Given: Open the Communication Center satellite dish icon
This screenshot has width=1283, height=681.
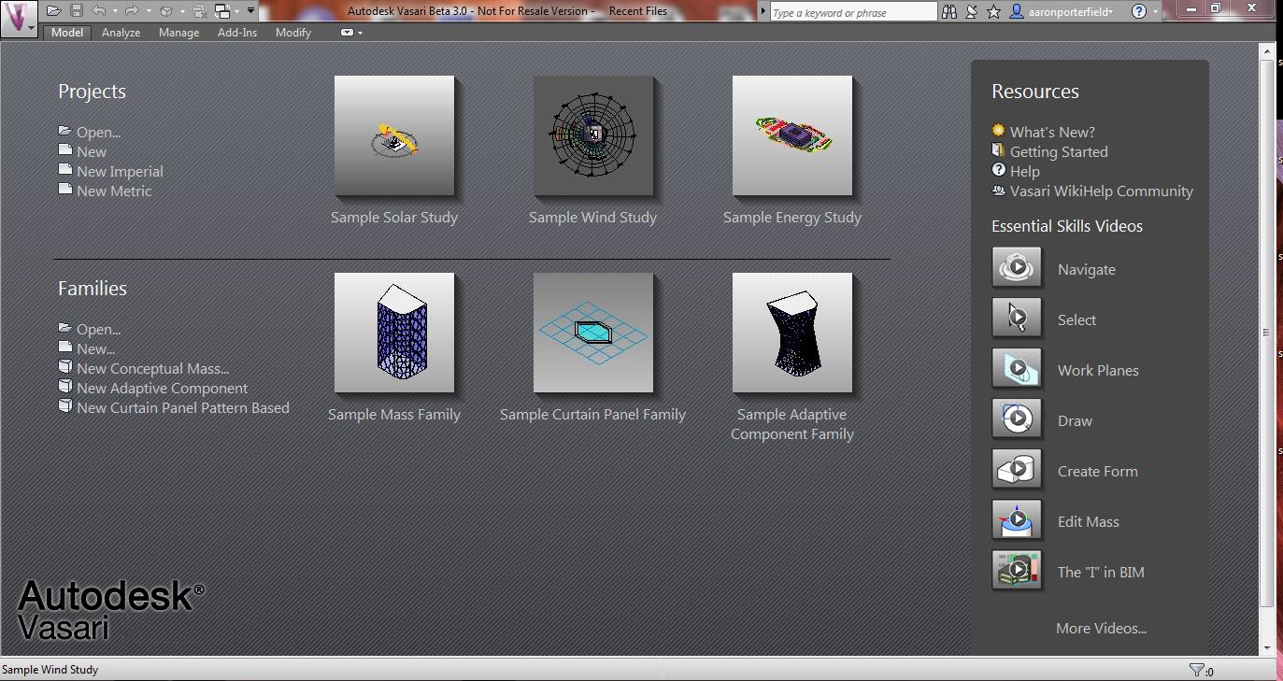Looking at the screenshot, I should click(972, 12).
